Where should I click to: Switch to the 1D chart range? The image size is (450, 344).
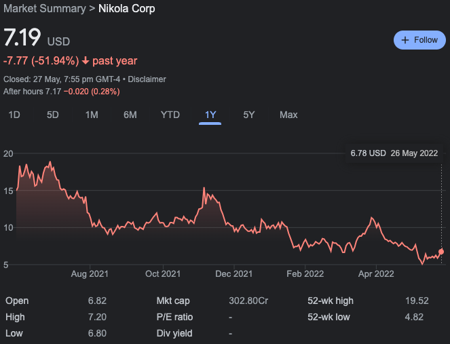pos(14,115)
